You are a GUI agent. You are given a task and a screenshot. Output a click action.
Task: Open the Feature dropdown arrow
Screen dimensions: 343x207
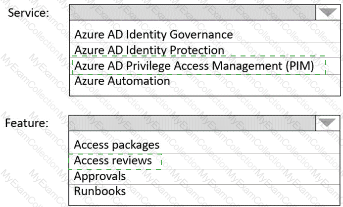click(x=327, y=123)
